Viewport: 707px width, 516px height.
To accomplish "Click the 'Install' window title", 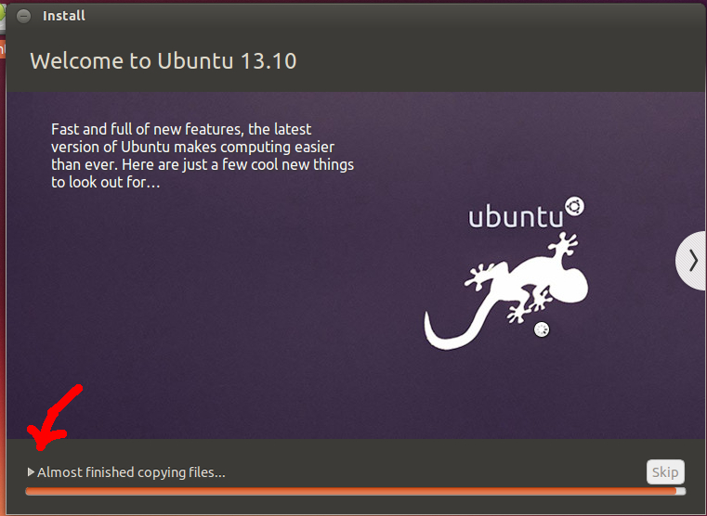I will (x=63, y=16).
